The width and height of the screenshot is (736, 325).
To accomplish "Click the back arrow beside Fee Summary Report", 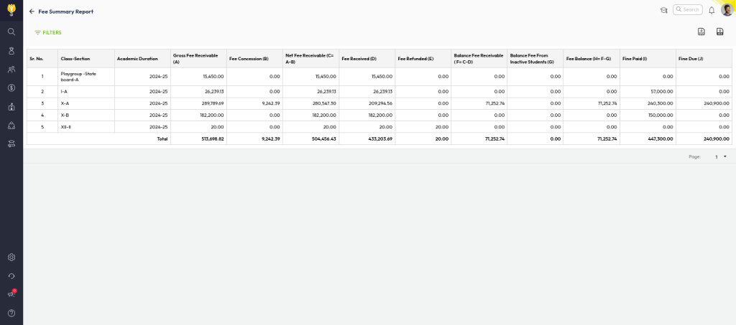I will pyautogui.click(x=32, y=11).
